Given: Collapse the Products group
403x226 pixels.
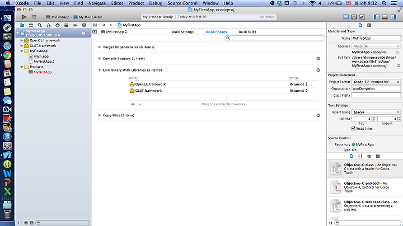Looking at the screenshot, I should coord(22,67).
